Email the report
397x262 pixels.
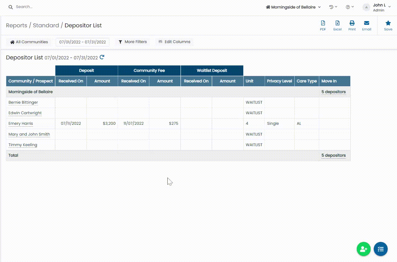pyautogui.click(x=367, y=25)
